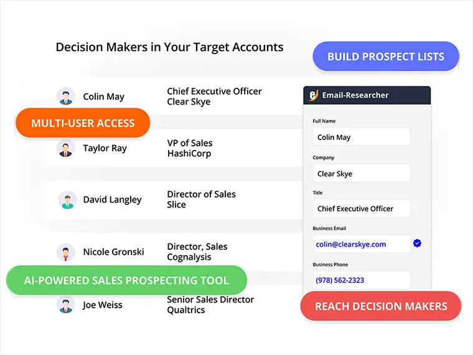Image resolution: width=473 pixels, height=355 pixels.
Task: Open the colin@clearskye.com email link
Action: [x=351, y=244]
